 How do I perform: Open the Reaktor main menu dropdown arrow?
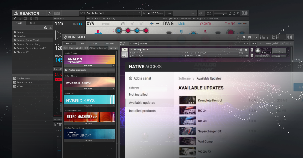pos(43,13)
